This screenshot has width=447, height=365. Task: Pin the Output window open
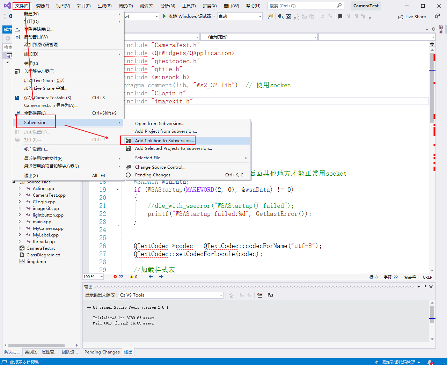click(x=425, y=286)
